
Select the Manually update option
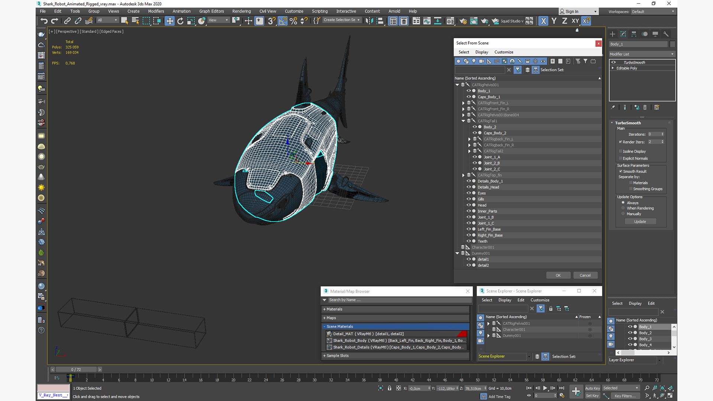tap(623, 213)
